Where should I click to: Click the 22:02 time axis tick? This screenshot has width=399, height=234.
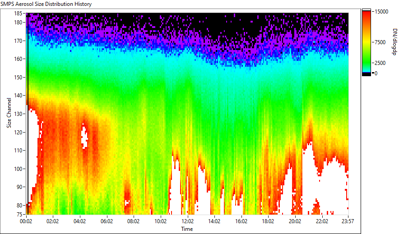click(322, 221)
